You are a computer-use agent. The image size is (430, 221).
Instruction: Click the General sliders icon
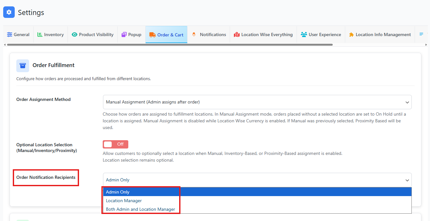point(10,34)
